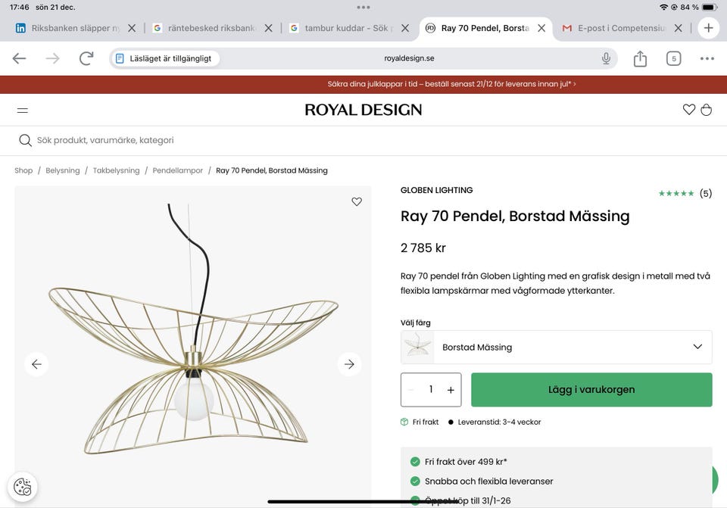Screen dimensions: 727x508
Task: Switch to the tambur kuddar tab
Action: [x=346, y=28]
